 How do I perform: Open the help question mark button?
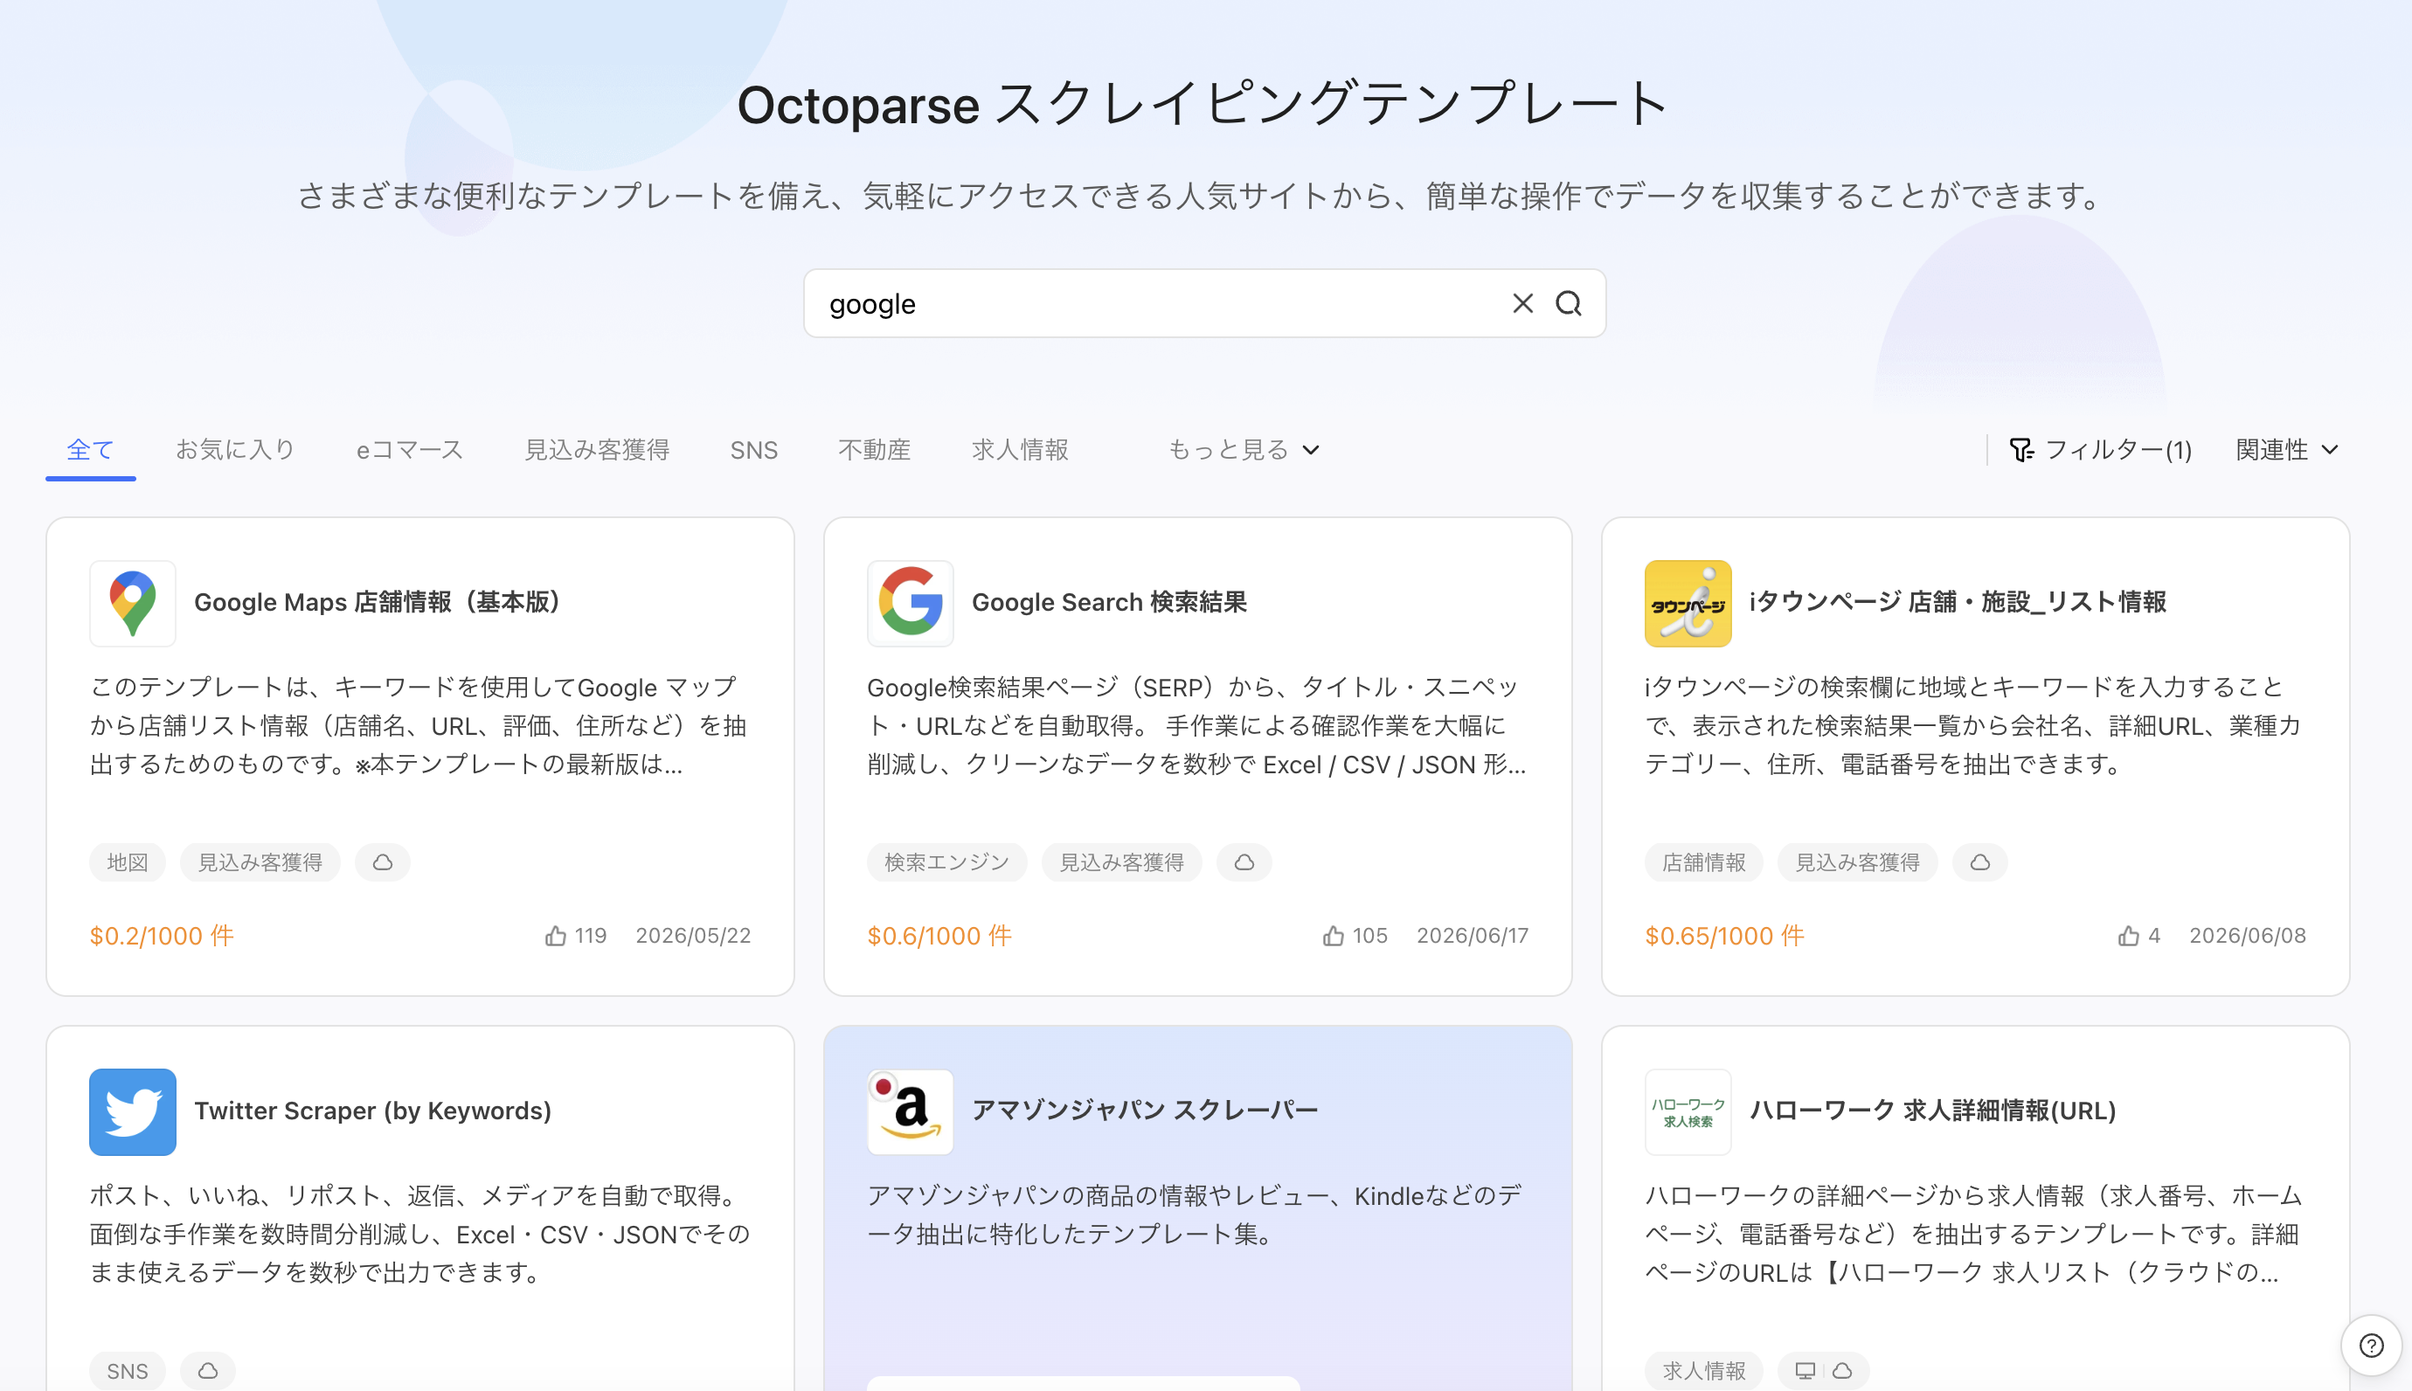[2371, 1346]
